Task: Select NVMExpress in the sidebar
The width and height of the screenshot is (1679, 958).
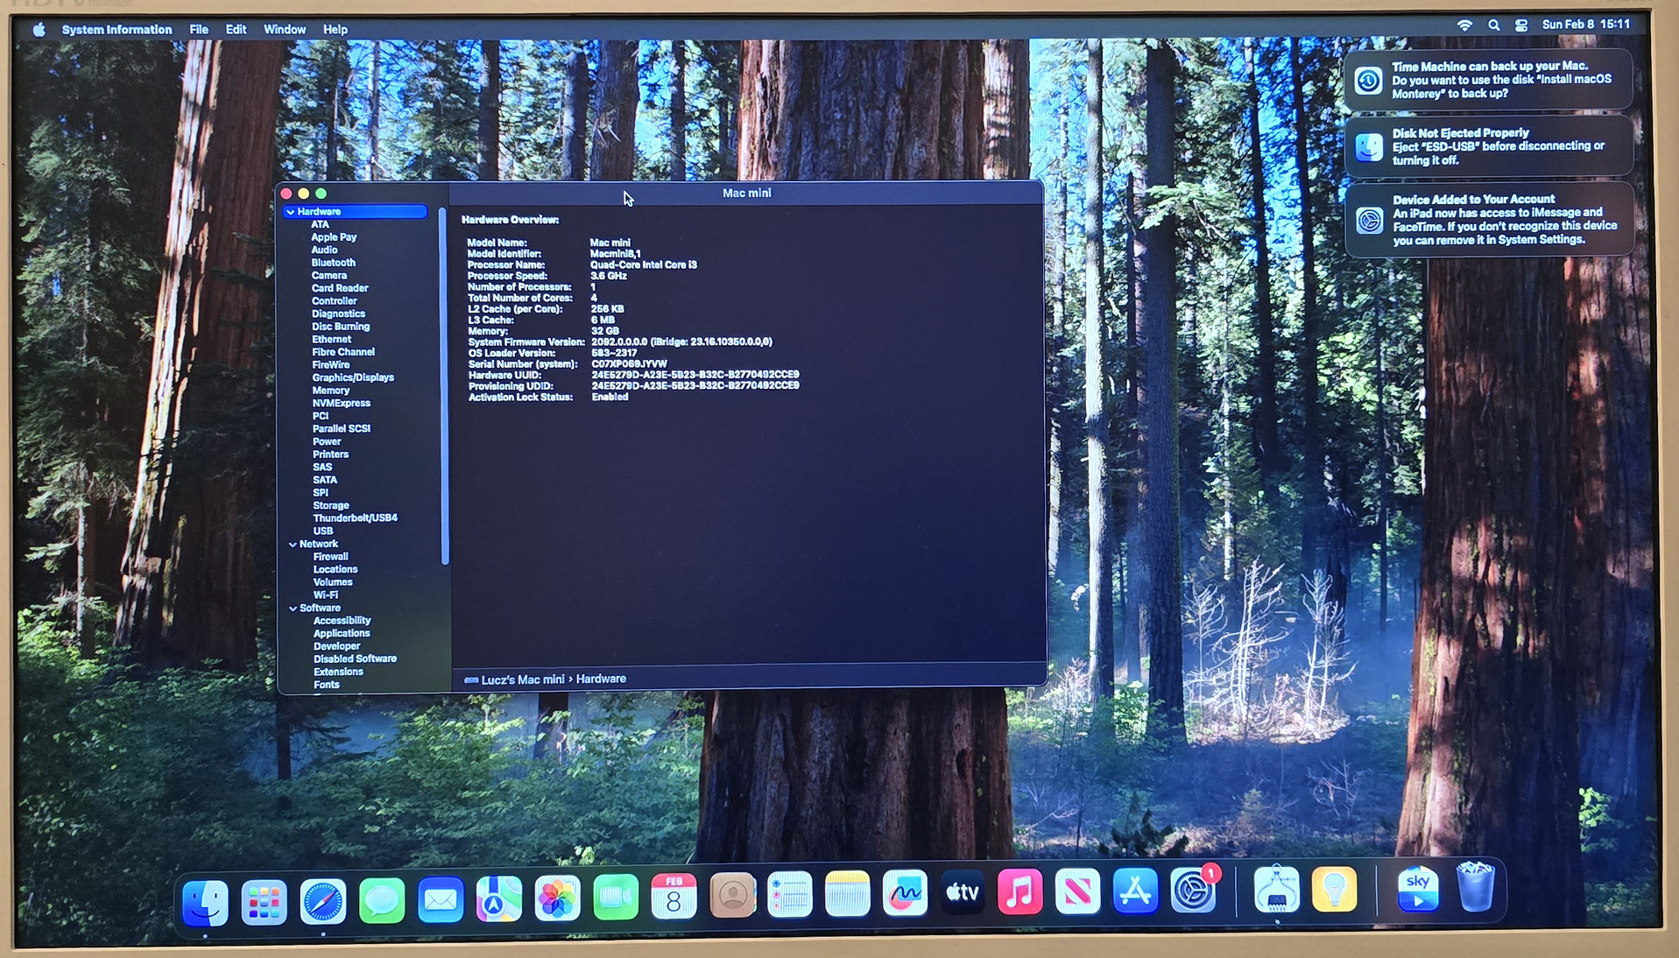Action: [342, 403]
